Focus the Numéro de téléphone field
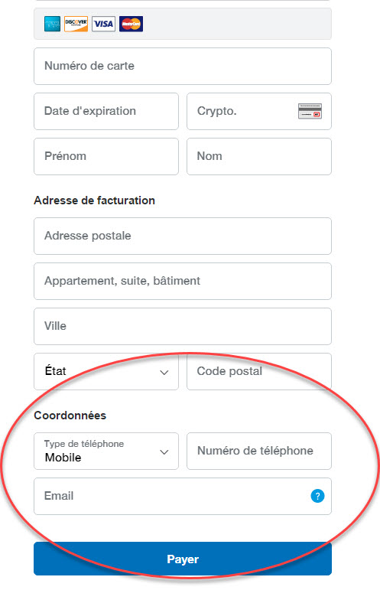 [x=259, y=451]
